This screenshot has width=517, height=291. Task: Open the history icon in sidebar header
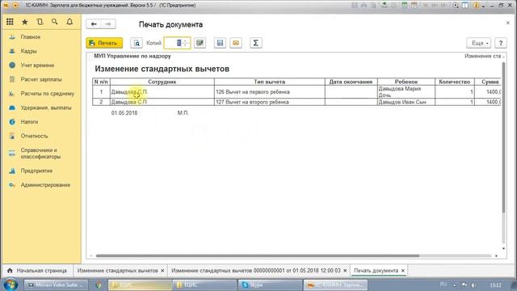pyautogui.click(x=40, y=22)
